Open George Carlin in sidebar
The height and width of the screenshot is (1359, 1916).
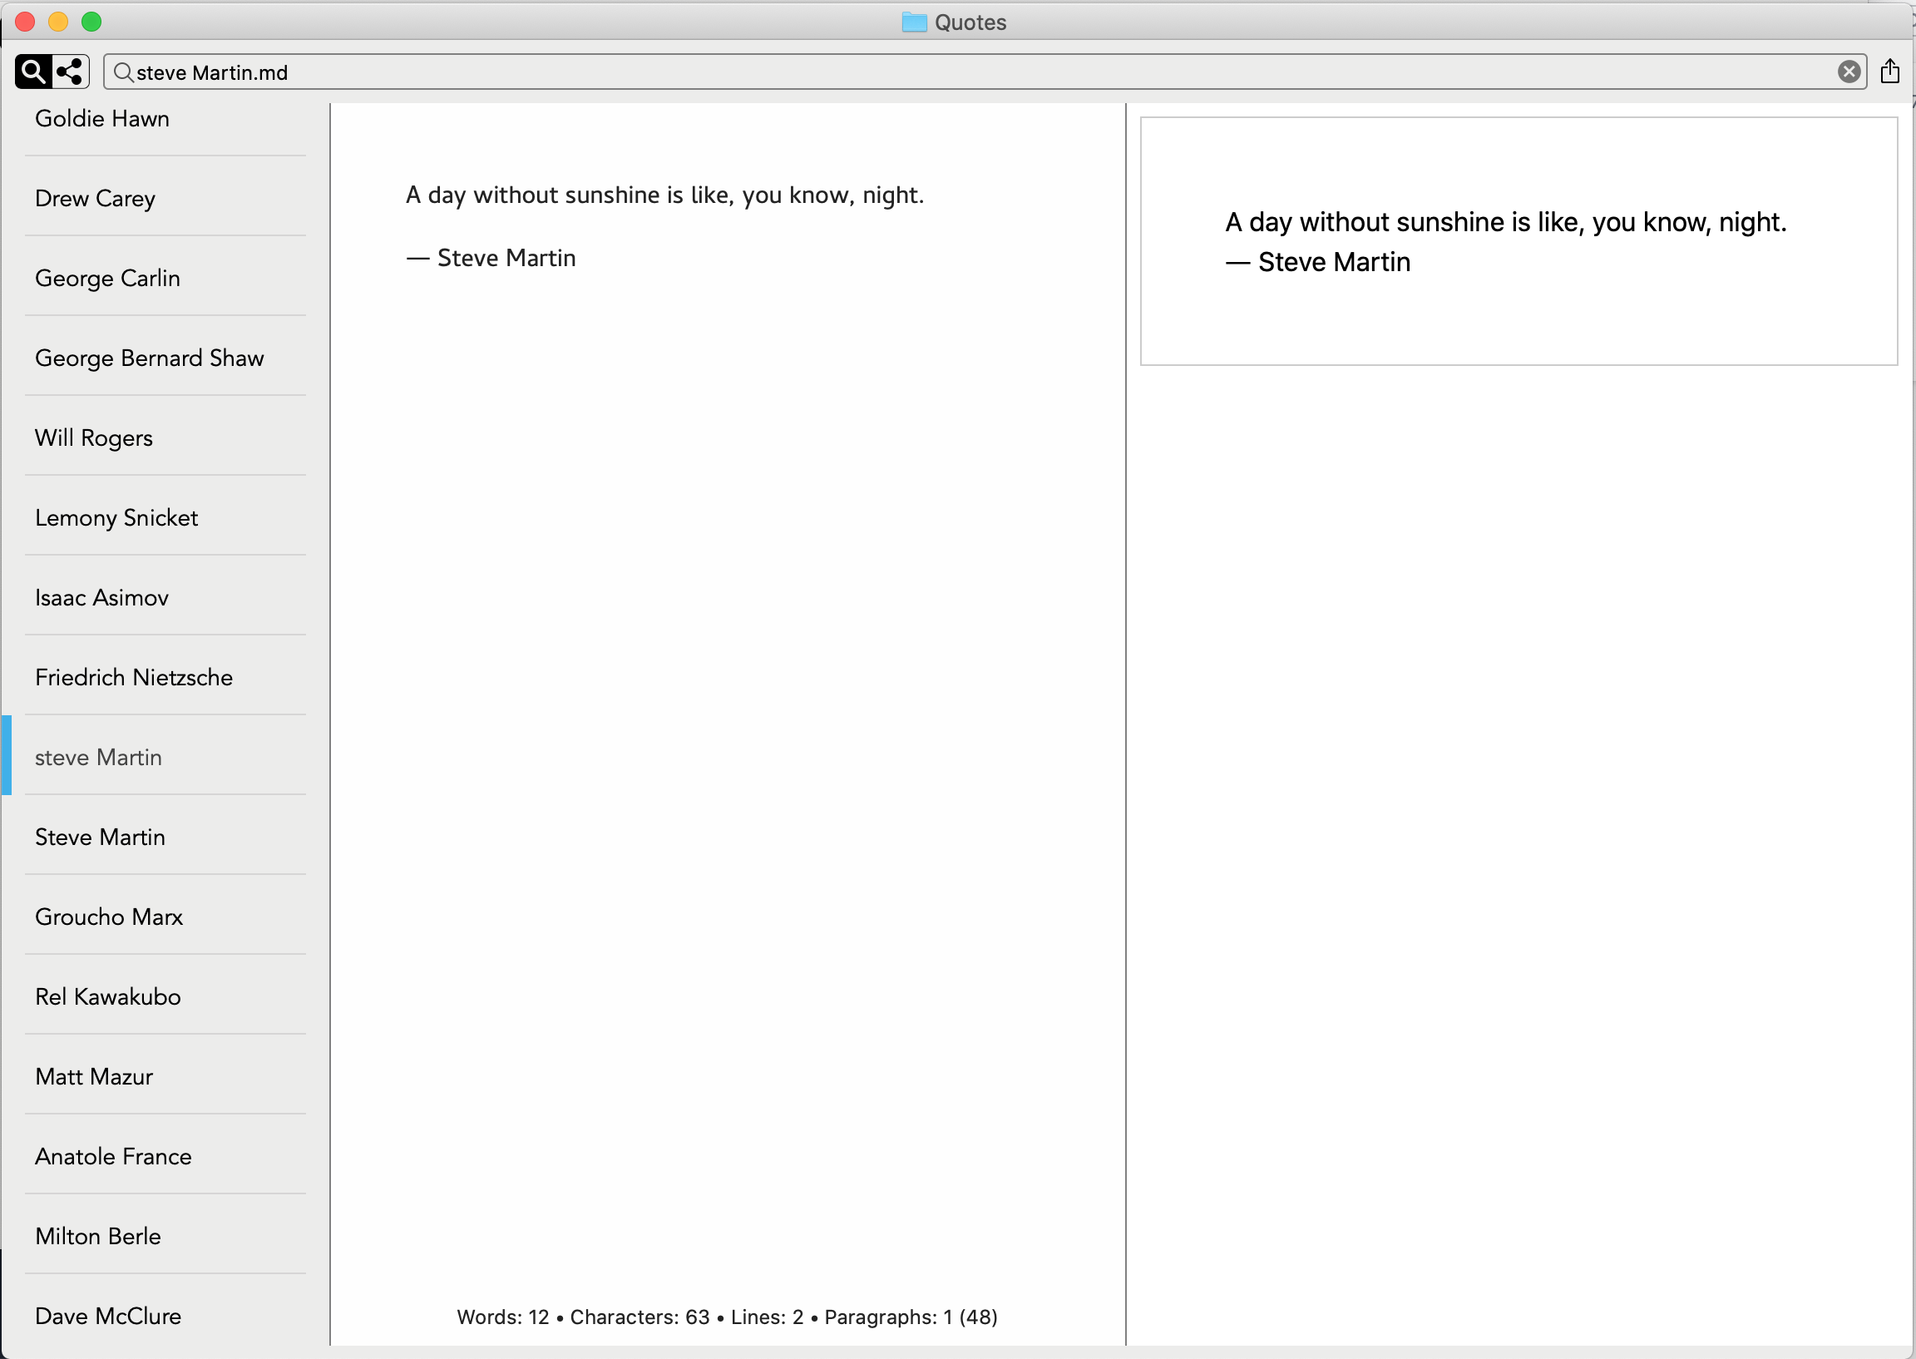click(107, 278)
